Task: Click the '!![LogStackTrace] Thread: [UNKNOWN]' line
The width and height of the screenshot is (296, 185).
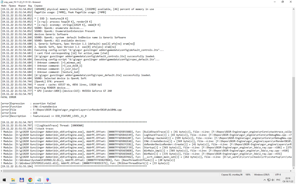Action: 42,126
